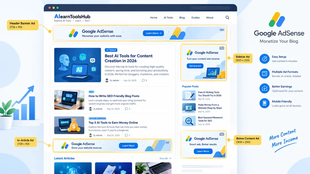
Task: Open Best Keyword Research Tools popular post
Action: (210, 119)
